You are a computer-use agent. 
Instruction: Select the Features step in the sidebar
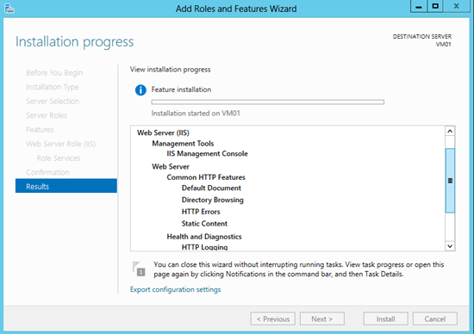point(40,129)
